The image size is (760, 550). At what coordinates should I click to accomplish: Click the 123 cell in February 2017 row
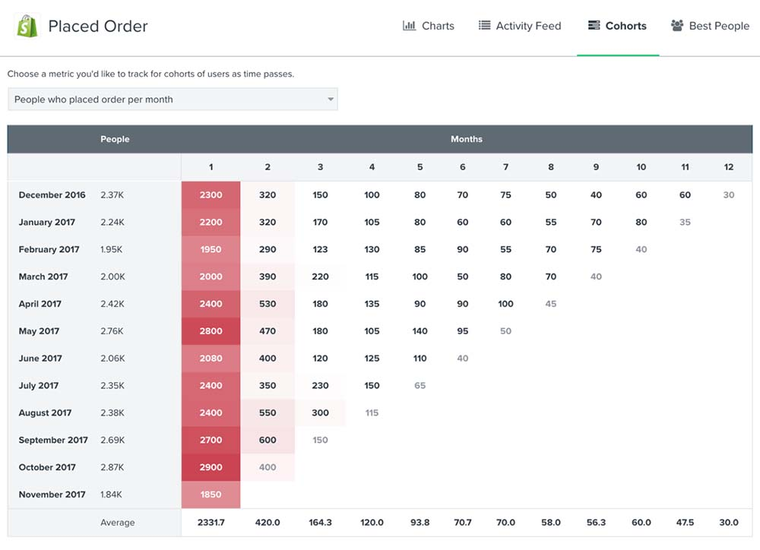click(321, 249)
